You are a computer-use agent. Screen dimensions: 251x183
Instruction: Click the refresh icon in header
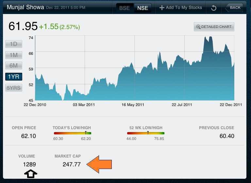[x=213, y=8]
